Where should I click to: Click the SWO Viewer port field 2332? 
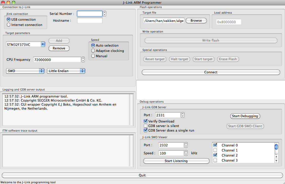tap(171, 145)
